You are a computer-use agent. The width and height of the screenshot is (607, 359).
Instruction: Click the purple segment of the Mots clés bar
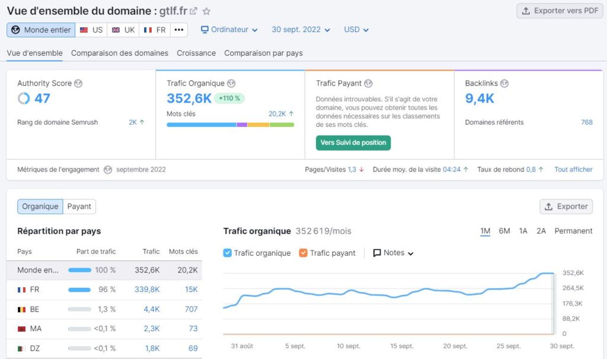242,125
